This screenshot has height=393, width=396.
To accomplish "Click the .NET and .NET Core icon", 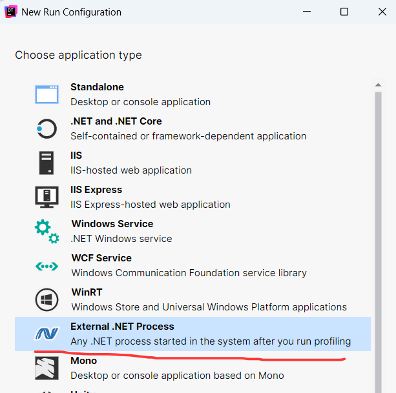I will coord(47,128).
